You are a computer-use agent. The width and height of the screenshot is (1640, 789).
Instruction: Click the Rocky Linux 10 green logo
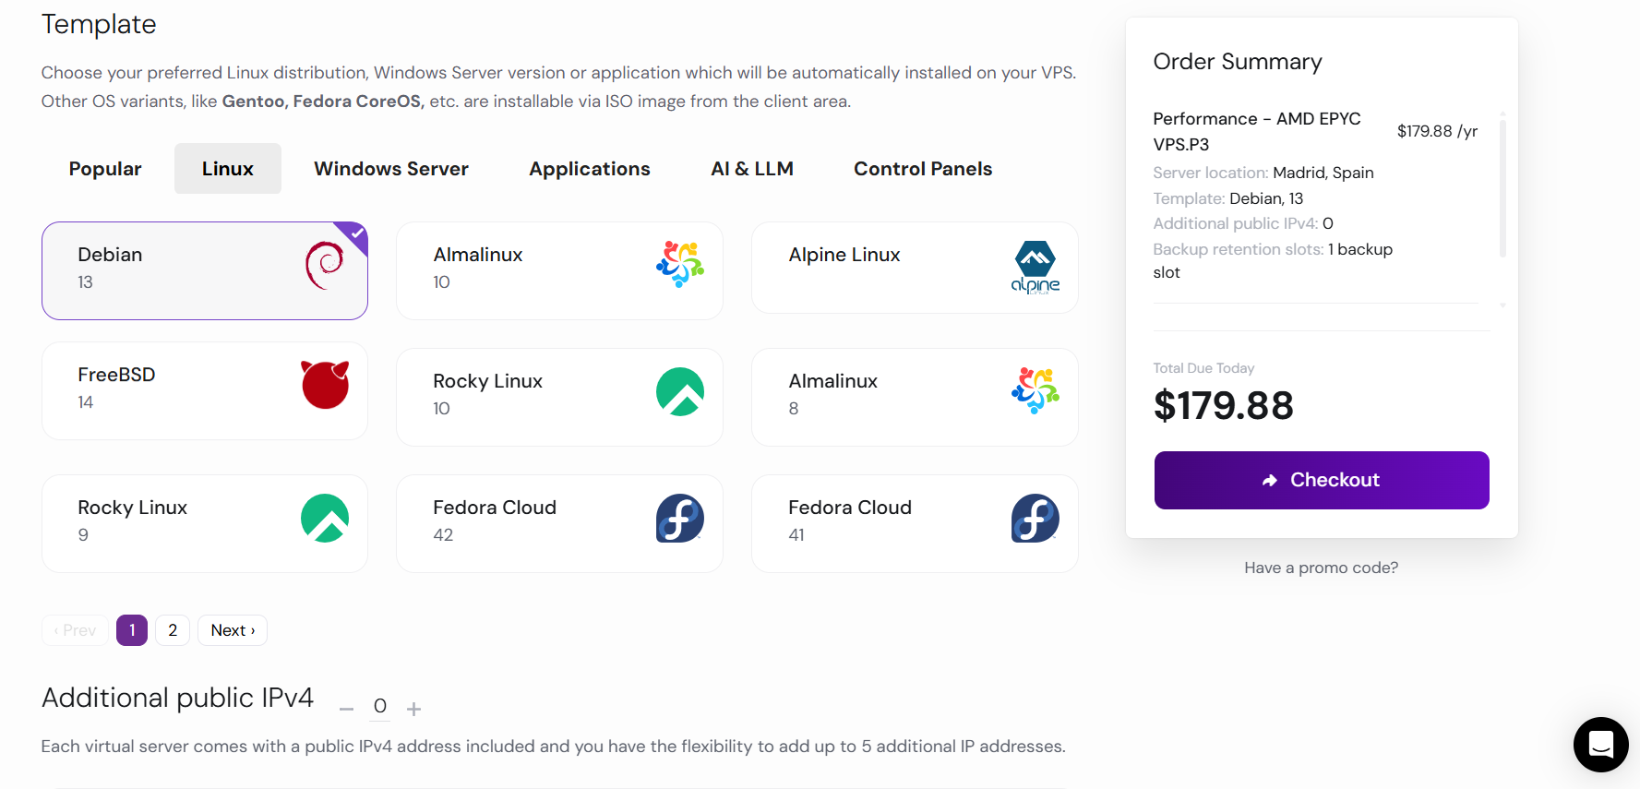click(680, 391)
